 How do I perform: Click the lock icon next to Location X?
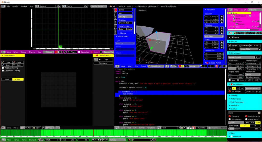(x=222, y=17)
